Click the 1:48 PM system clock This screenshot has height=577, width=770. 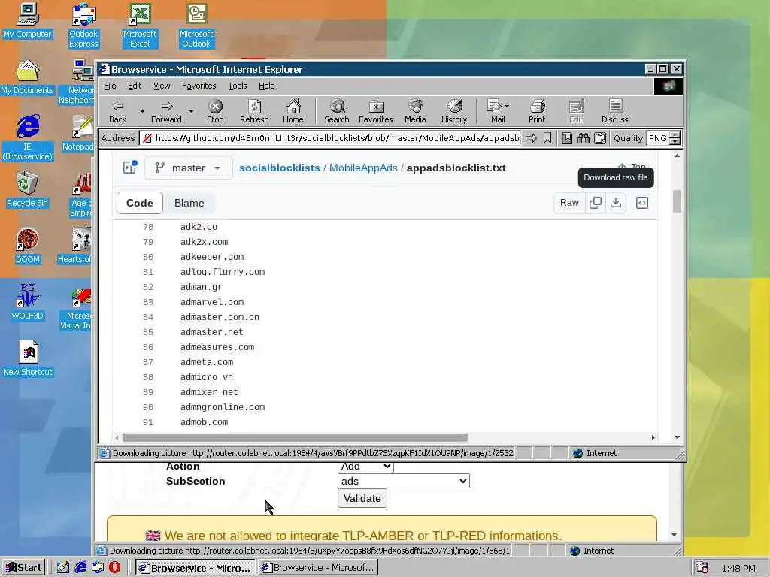tap(738, 568)
